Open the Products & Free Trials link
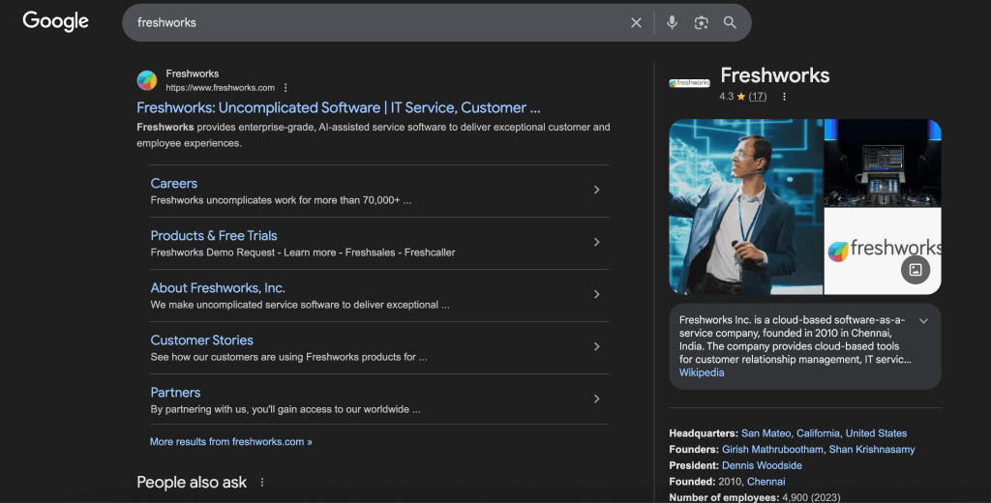Viewport: 991px width, 503px height. [x=214, y=235]
